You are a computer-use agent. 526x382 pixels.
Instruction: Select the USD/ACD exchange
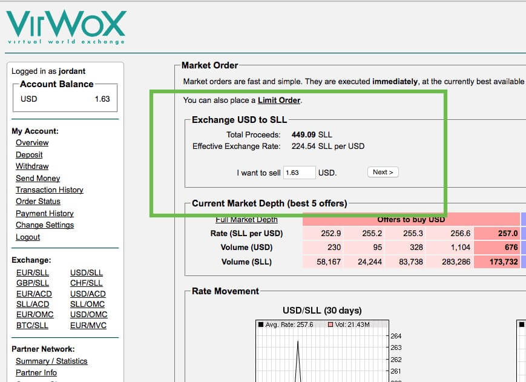(88, 294)
